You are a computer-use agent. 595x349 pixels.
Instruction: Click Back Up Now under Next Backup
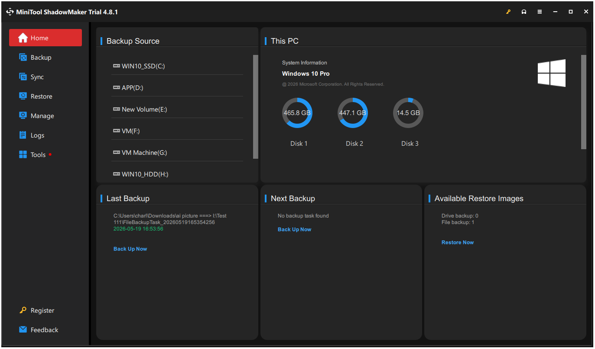coord(294,229)
